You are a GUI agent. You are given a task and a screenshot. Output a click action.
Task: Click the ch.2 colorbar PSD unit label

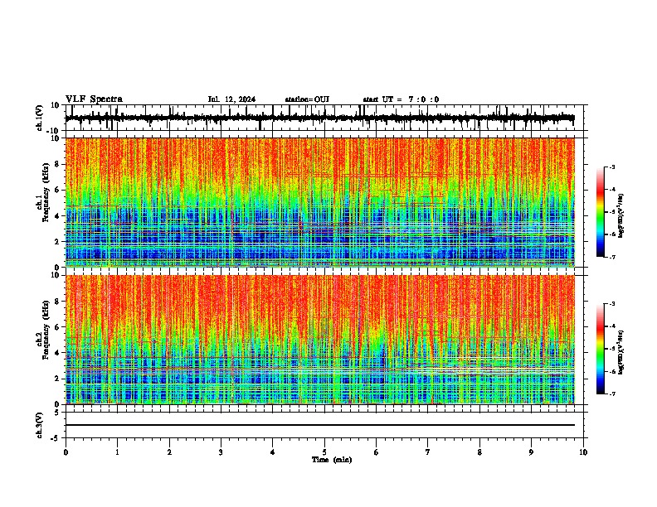click(x=621, y=353)
